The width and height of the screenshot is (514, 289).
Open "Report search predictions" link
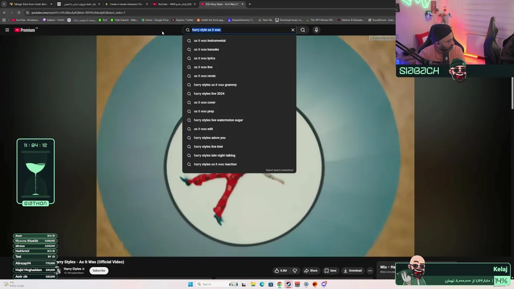click(279, 170)
